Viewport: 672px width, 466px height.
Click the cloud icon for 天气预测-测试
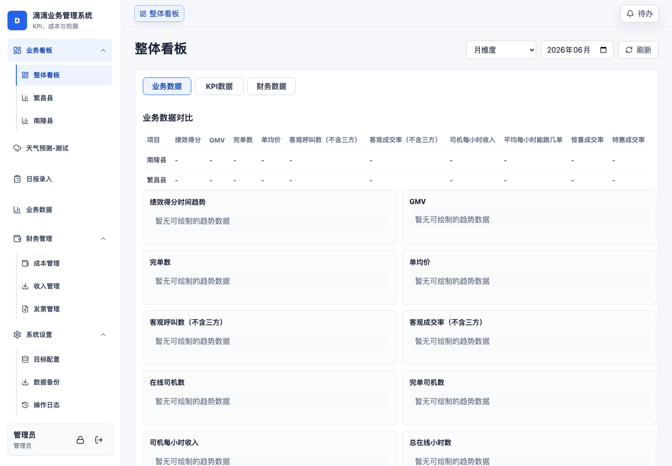(x=17, y=148)
